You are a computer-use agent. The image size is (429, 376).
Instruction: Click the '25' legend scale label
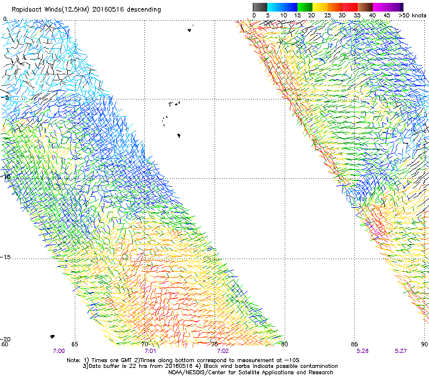pos(328,16)
